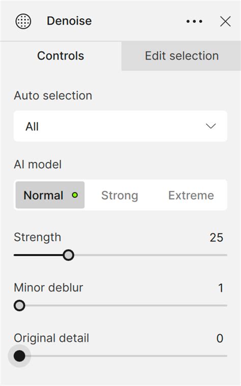
Task: Close the Denoise panel
Action: 225,21
